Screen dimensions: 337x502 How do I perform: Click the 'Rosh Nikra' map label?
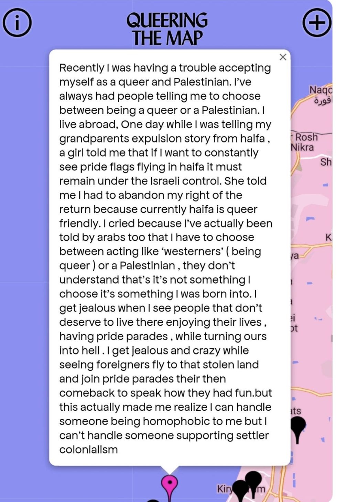click(304, 142)
